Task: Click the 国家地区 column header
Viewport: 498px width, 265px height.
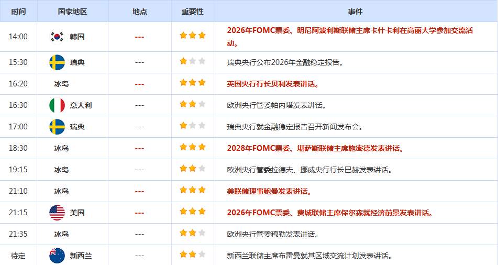Action: click(72, 12)
